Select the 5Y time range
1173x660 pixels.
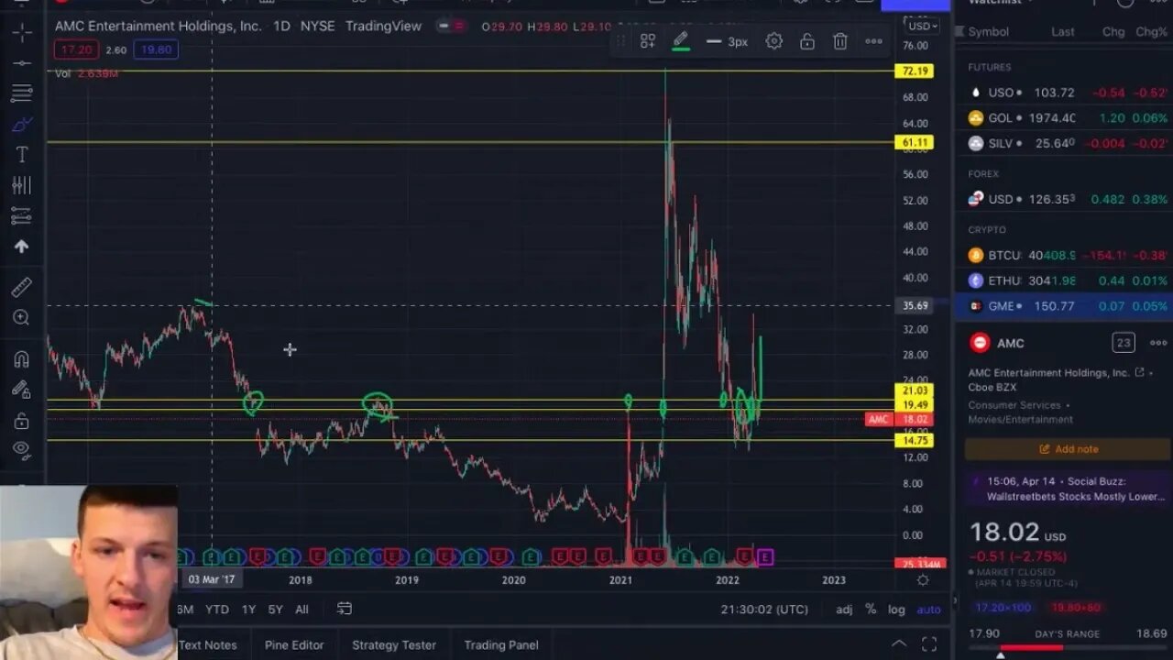pos(275,610)
